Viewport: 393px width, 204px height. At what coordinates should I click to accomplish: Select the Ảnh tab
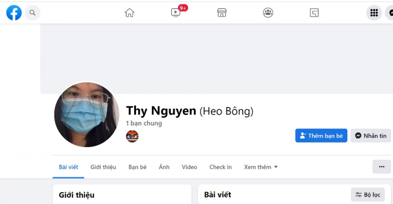(x=164, y=167)
